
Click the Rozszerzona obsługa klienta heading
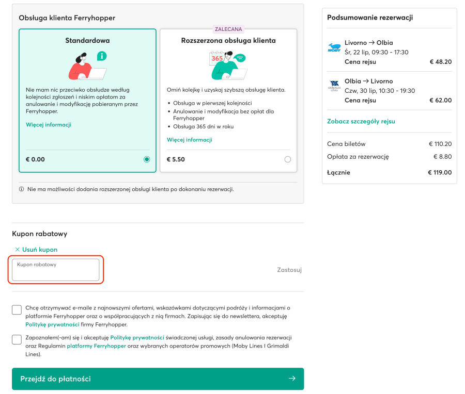pyautogui.click(x=228, y=41)
